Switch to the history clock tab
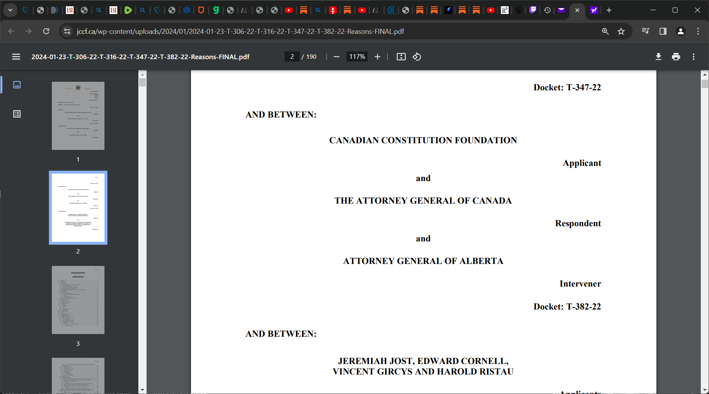 (547, 10)
